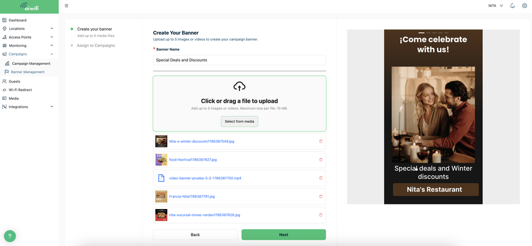The image size is (532, 246).
Task: Delete nita-sucursal-lomas-verdes file with trash icon
Action: pos(320,215)
